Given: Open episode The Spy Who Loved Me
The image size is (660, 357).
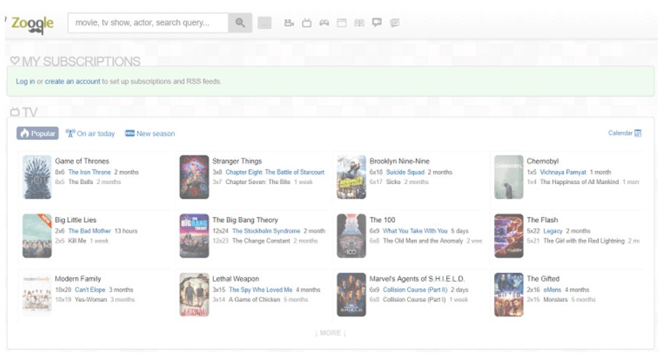Looking at the screenshot, I should tap(261, 289).
